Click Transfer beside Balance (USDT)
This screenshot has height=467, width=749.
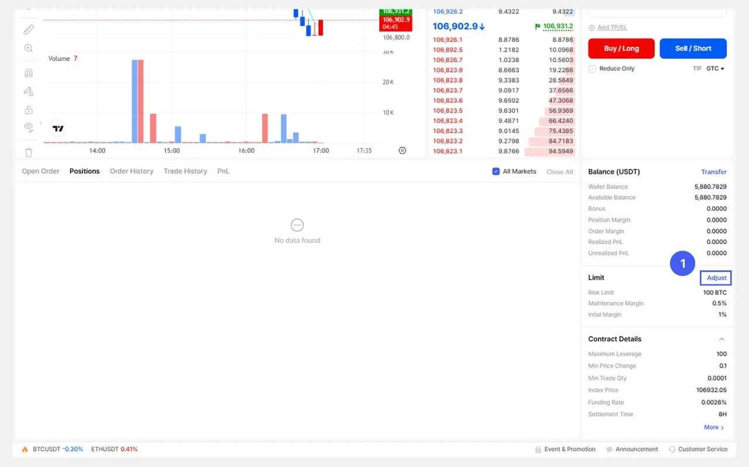714,172
